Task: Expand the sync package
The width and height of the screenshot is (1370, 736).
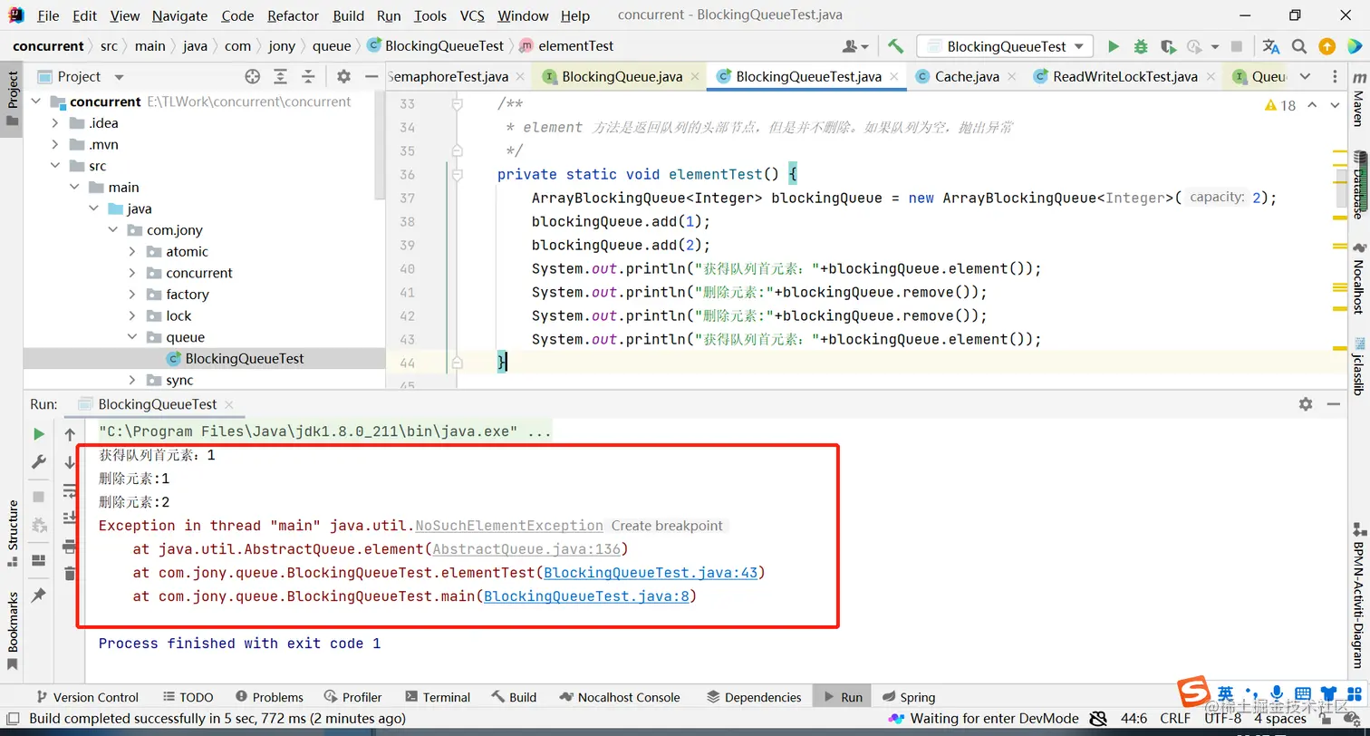Action: coord(132,380)
